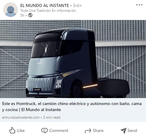Click the Share text label

pos(98,130)
